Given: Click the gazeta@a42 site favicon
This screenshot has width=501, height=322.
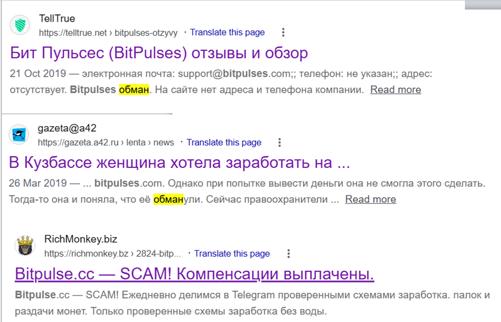Looking at the screenshot, I should pos(19,135).
